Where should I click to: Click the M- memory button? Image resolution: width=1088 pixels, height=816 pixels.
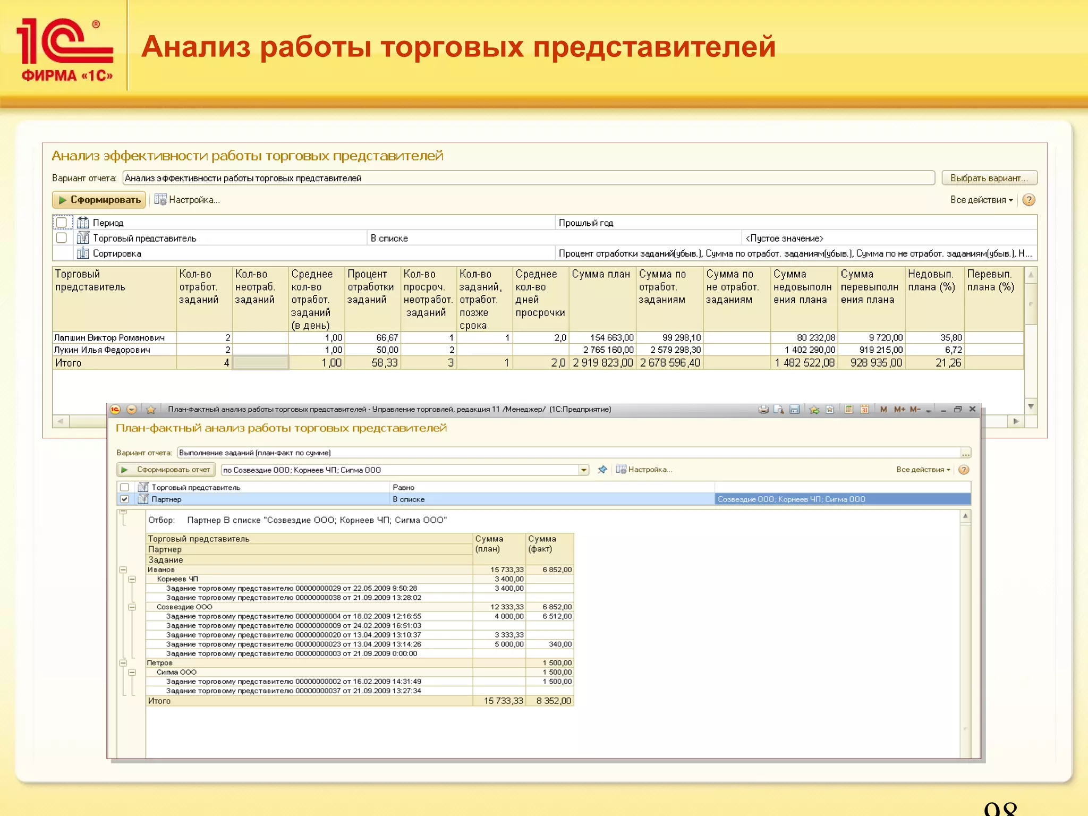[914, 409]
